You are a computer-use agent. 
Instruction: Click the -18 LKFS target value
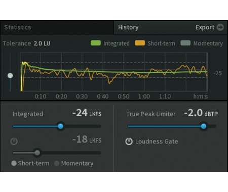tap(87, 139)
